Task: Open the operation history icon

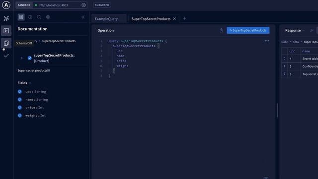Action: pyautogui.click(x=30, y=17)
